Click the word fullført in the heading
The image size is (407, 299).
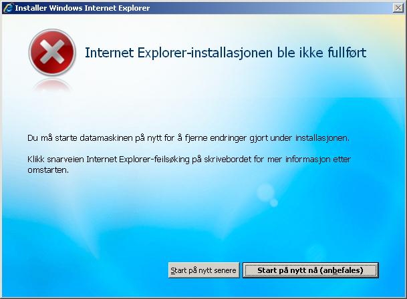[347, 53]
